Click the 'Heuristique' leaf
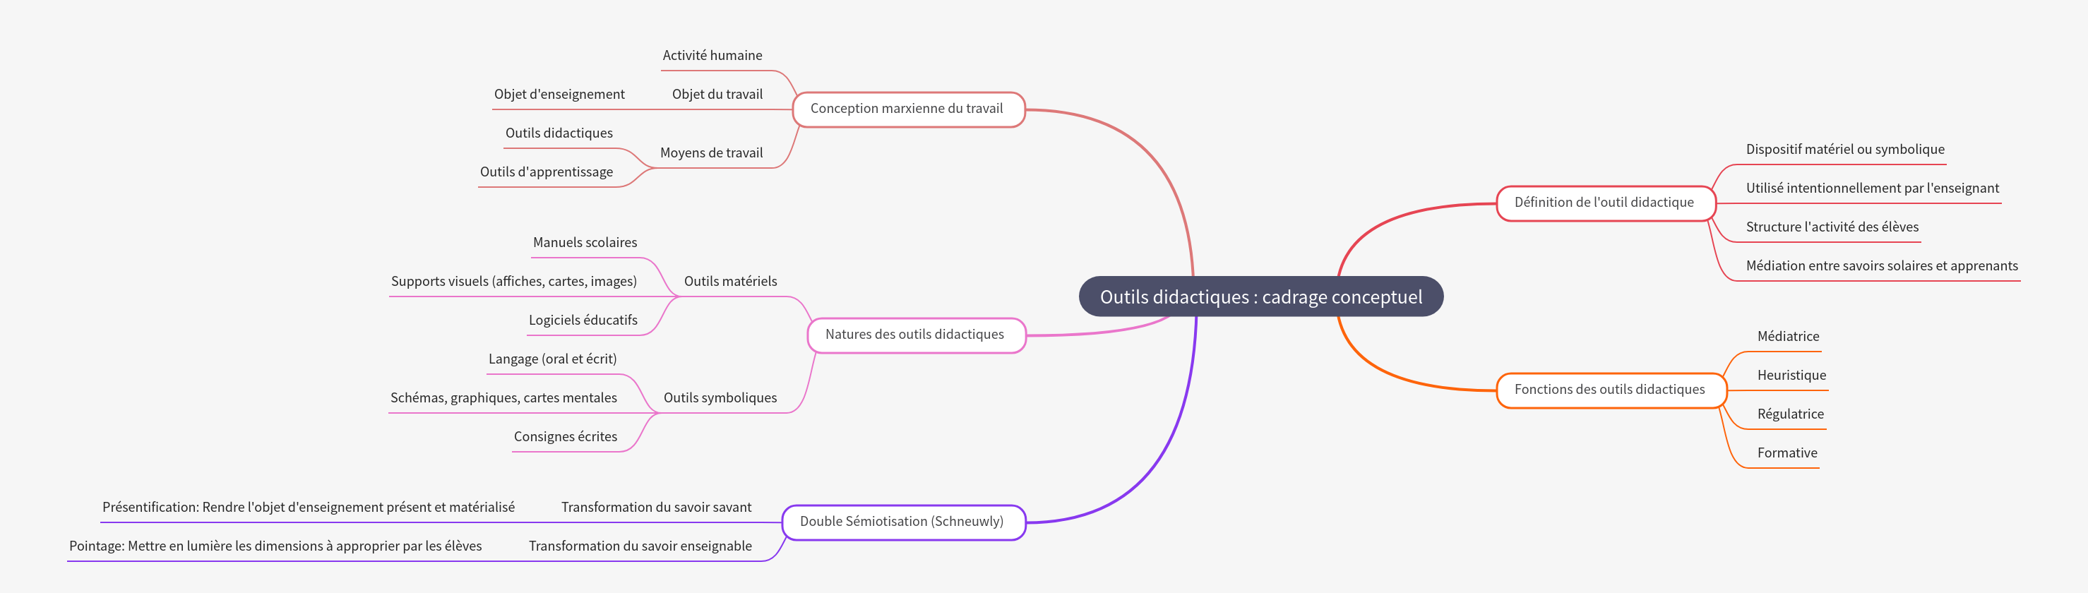The height and width of the screenshot is (593, 2088). 1791,375
